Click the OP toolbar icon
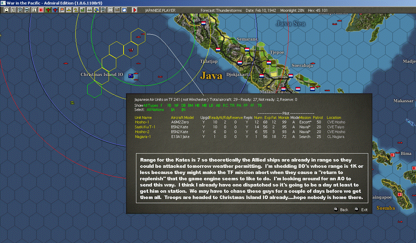Image resolution: width=416 pixels, height=243 pixels. (x=110, y=10)
